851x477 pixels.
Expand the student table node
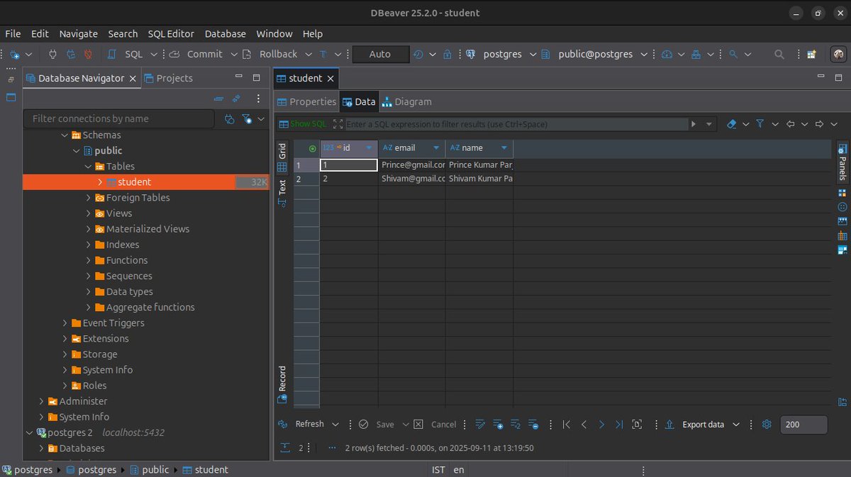[x=100, y=182]
